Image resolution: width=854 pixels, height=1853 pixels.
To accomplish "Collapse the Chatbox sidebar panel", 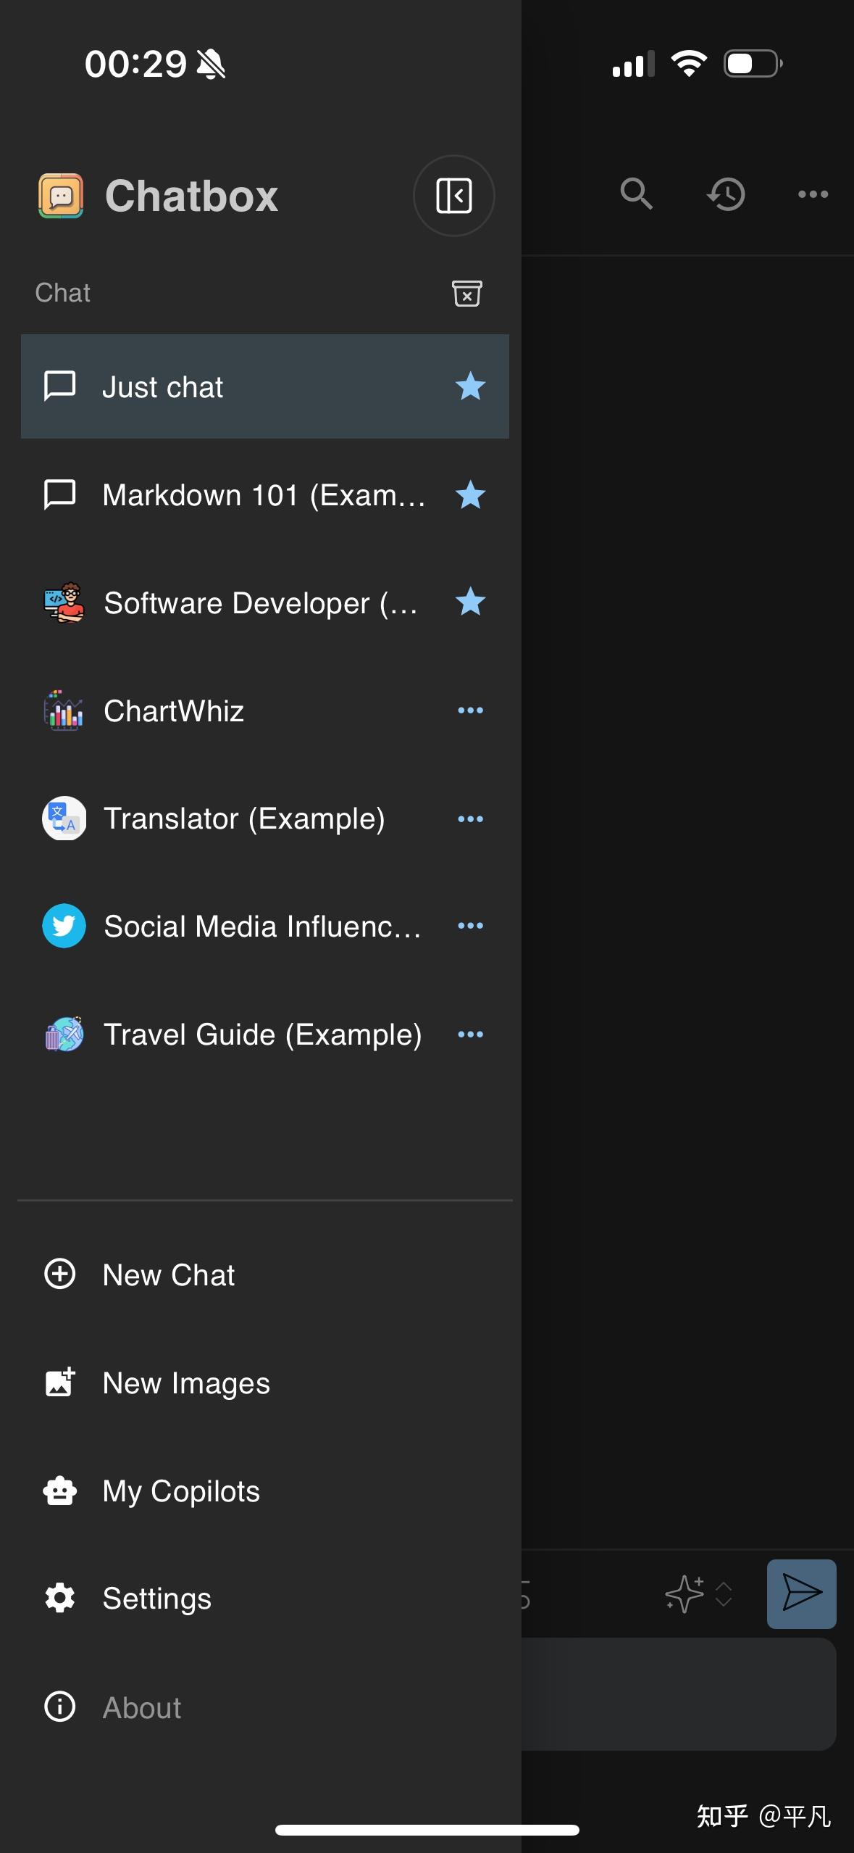I will (454, 196).
